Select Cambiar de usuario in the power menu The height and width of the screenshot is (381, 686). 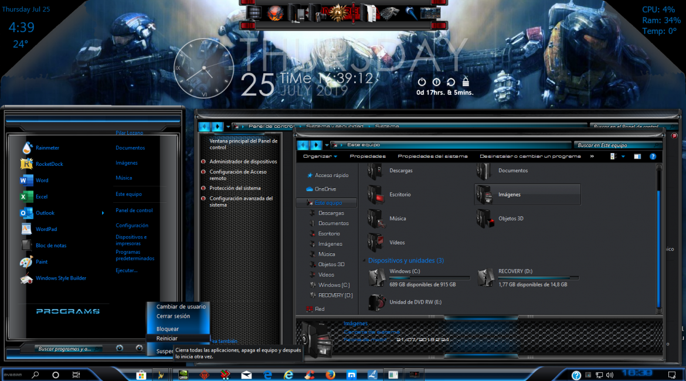coord(181,307)
